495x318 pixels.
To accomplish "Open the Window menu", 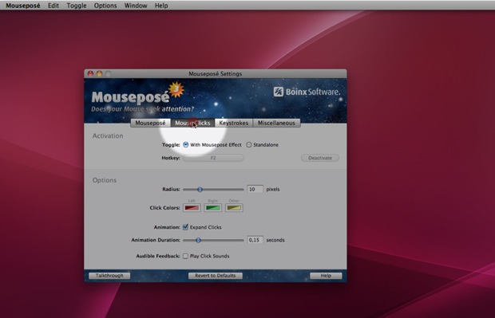I will pos(136,6).
